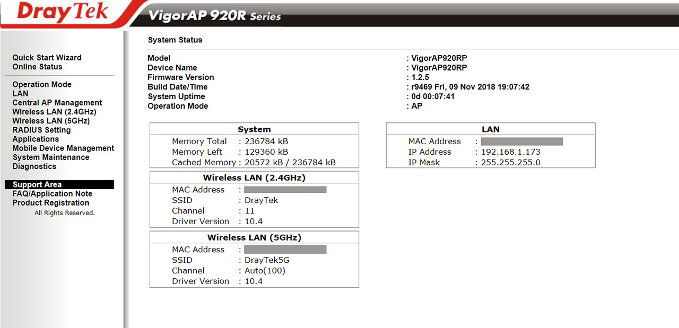Click the 5GHz SSID value DrayTek5G
Viewport: 679px width, 328px height.
tap(267, 260)
